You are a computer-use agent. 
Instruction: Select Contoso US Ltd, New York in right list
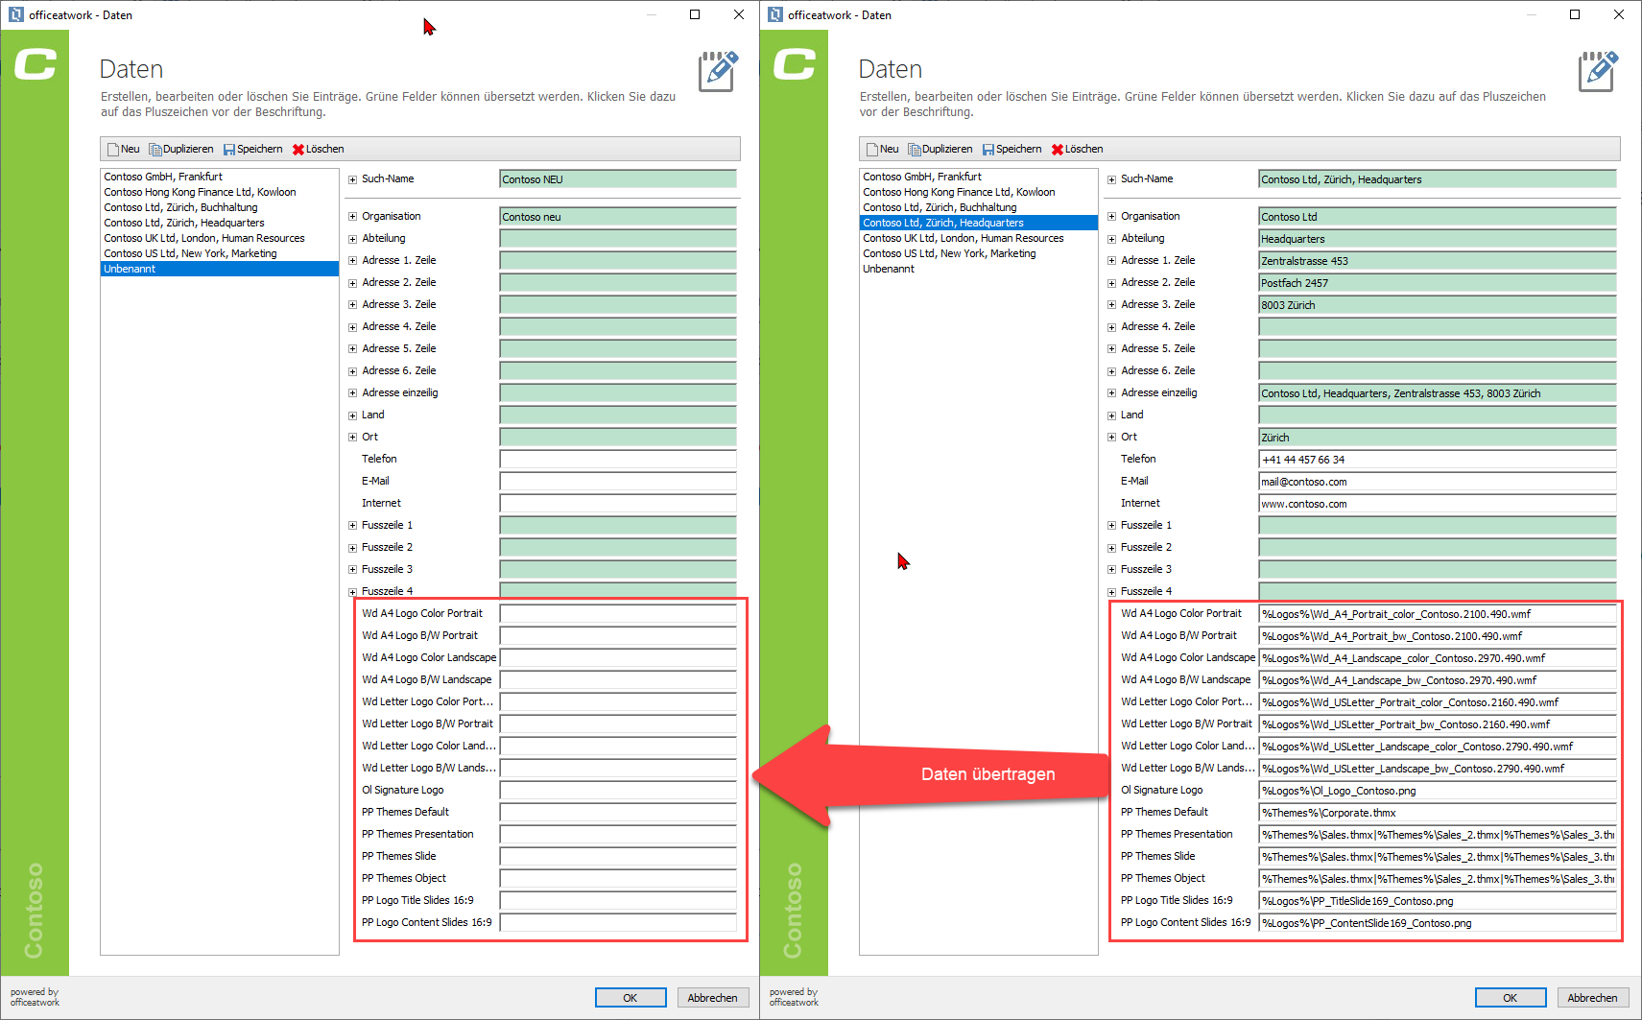979,253
